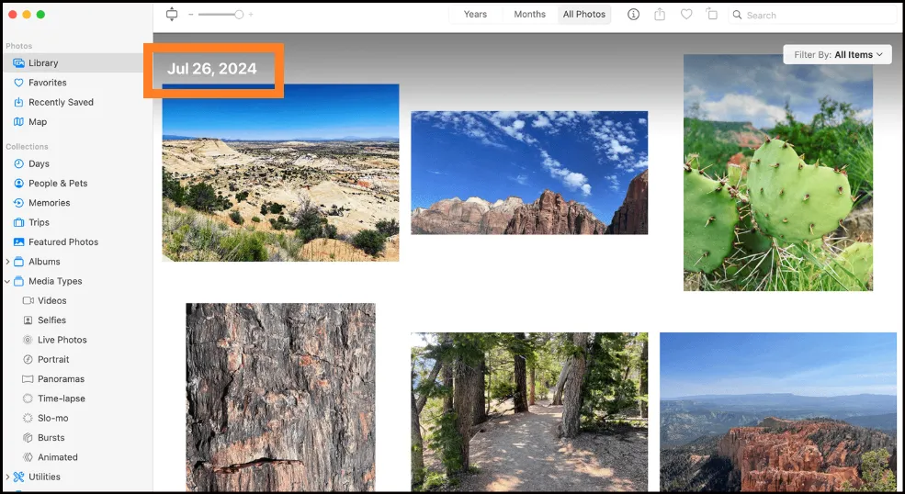Image resolution: width=905 pixels, height=494 pixels.
Task: Click the Memories icon
Action: click(x=18, y=203)
